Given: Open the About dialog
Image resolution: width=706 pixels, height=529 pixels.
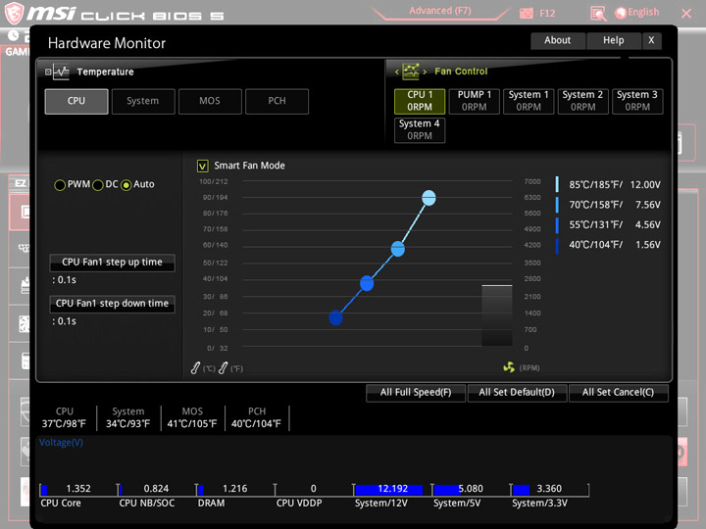Looking at the screenshot, I should [x=558, y=40].
